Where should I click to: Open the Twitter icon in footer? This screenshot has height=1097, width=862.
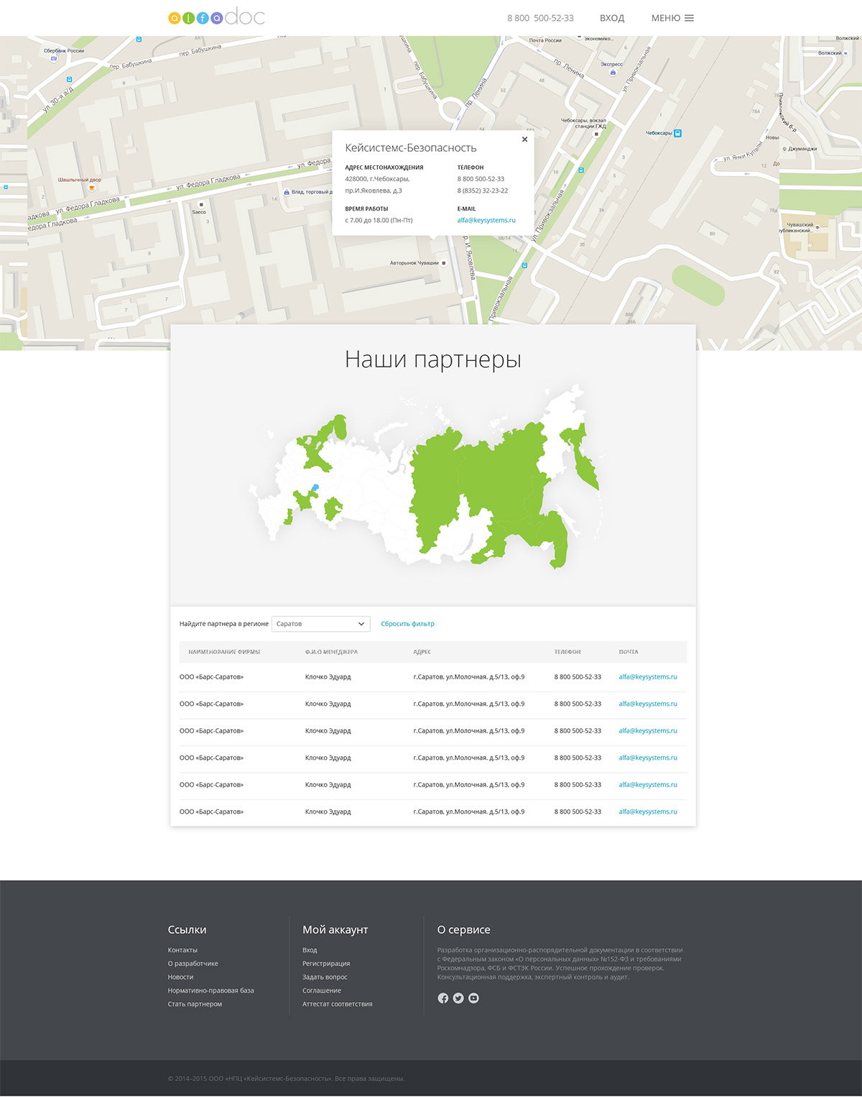[458, 998]
